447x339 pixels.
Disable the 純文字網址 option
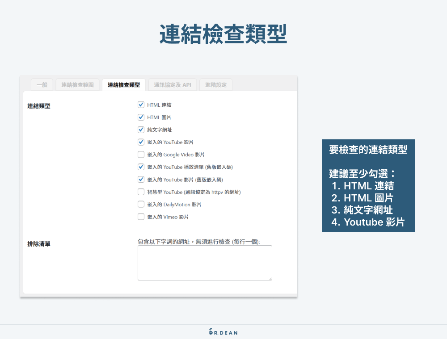click(x=141, y=130)
